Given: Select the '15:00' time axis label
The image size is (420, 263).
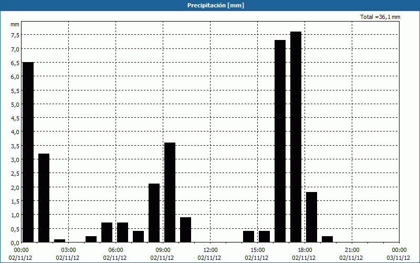Looking at the screenshot, I should pyautogui.click(x=257, y=250).
